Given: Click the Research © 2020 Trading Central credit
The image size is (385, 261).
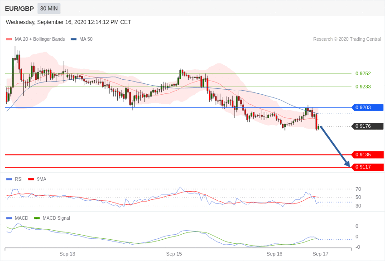Looking at the screenshot, I should click(x=347, y=39).
